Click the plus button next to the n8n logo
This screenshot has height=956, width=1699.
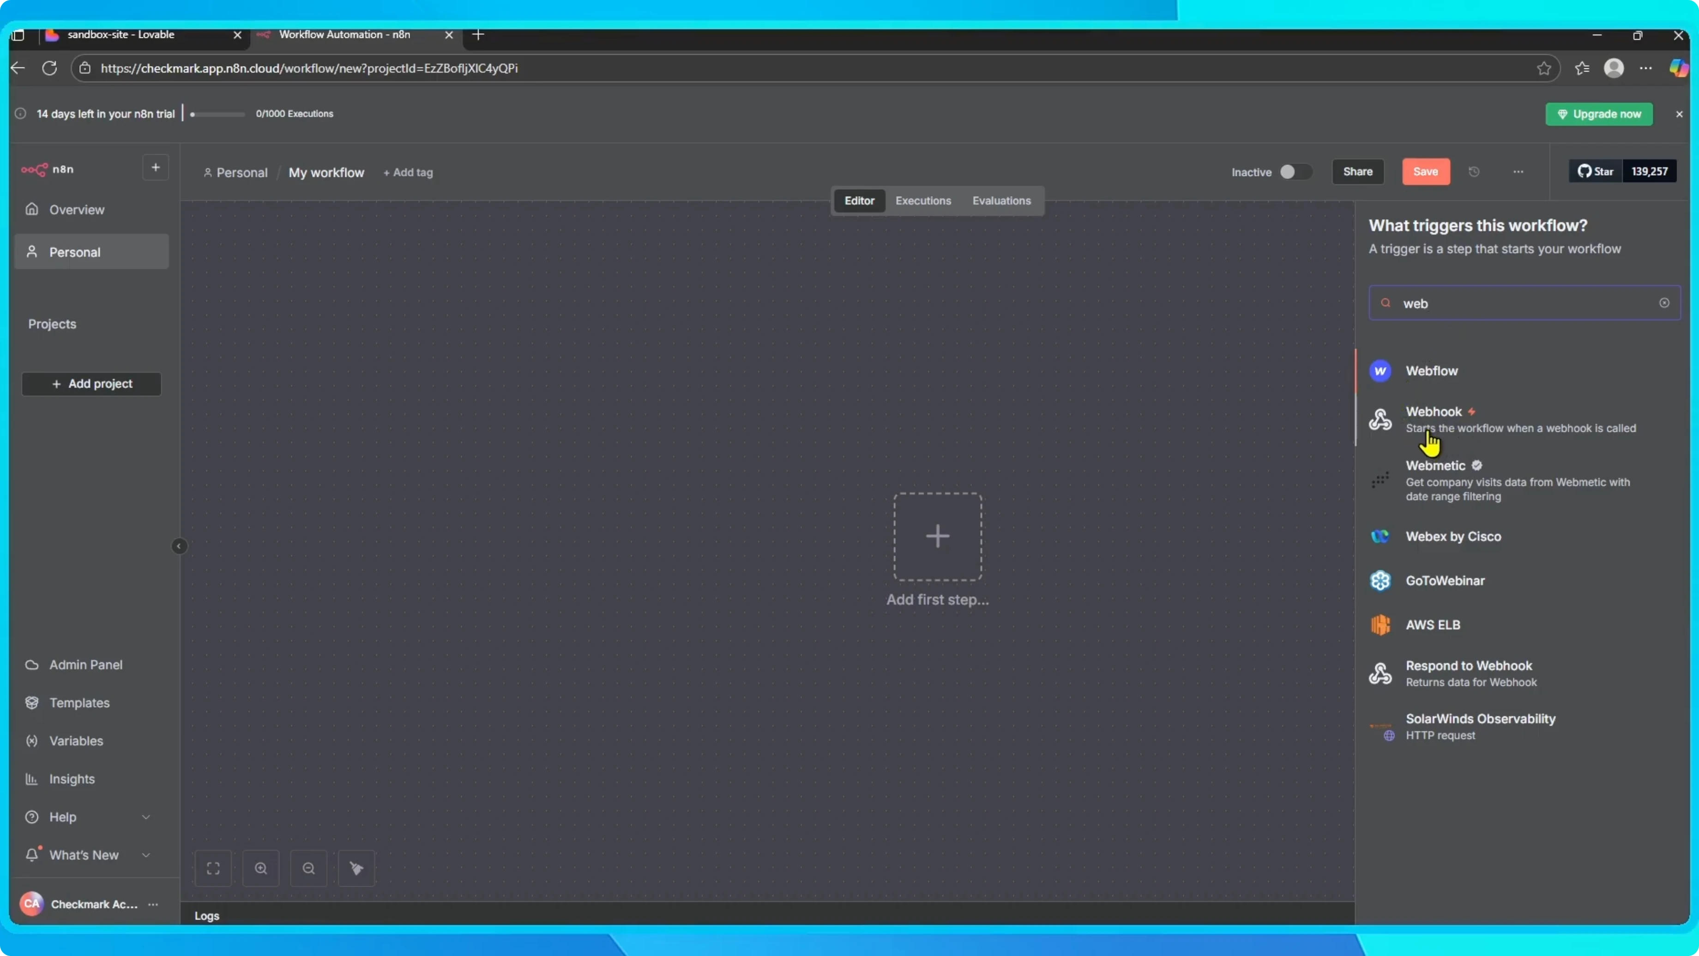click(x=156, y=168)
